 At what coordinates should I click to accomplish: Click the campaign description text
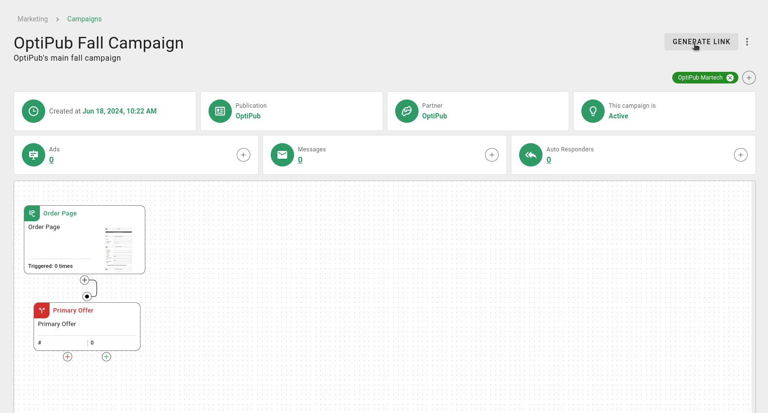click(x=67, y=58)
